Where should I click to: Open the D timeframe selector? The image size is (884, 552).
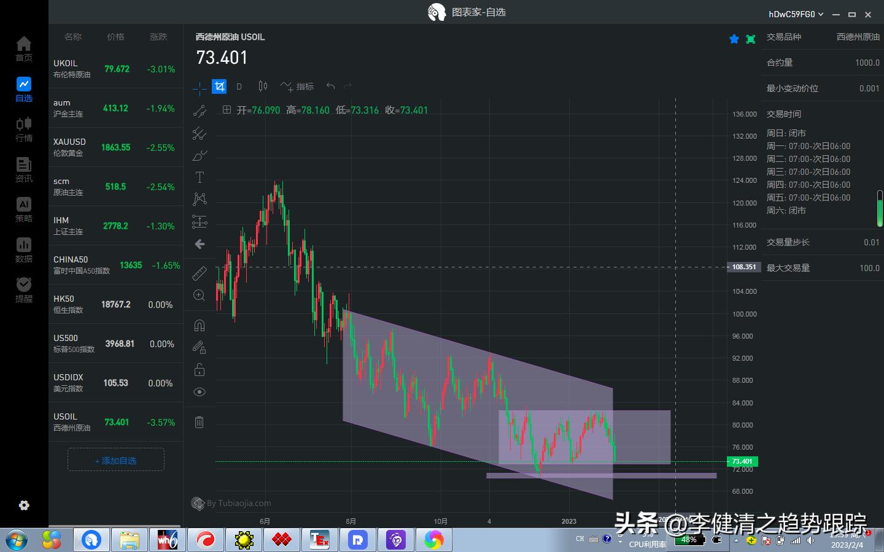[x=239, y=86]
